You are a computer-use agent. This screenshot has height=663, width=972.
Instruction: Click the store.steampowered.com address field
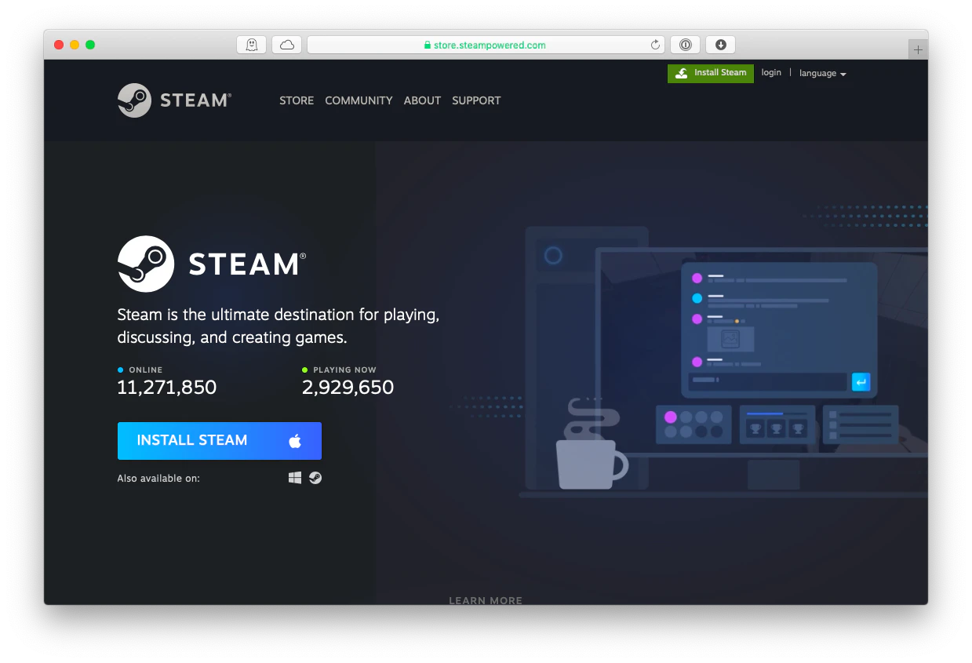click(486, 45)
